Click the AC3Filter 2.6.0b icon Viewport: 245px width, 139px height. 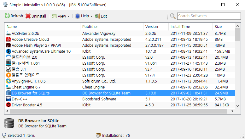point(8,34)
